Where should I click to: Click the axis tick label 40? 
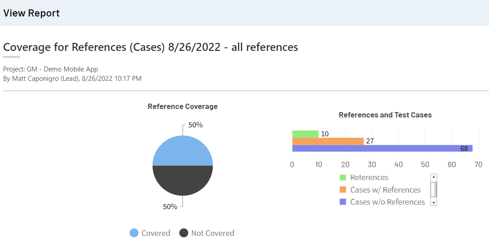point(398,164)
